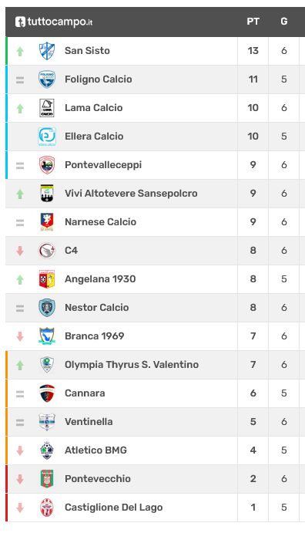This screenshot has width=305, height=533.
Task: Click the Cannara team name
Action: point(85,393)
